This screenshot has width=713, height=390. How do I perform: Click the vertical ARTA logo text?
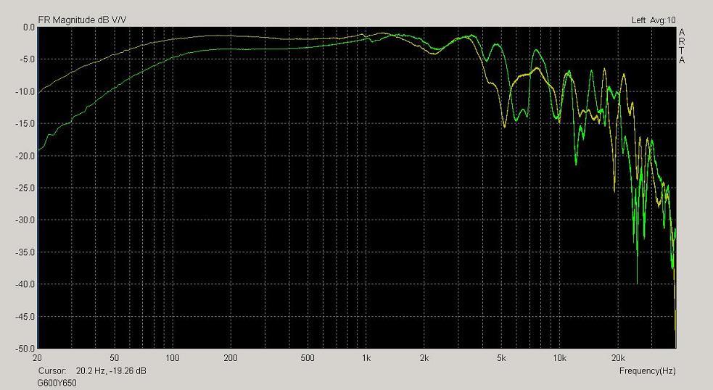(682, 46)
